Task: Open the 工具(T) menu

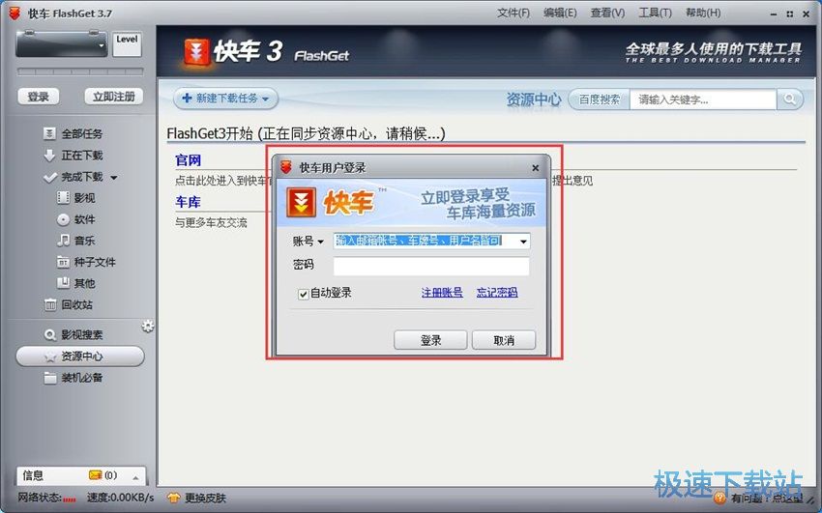Action: pos(655,13)
